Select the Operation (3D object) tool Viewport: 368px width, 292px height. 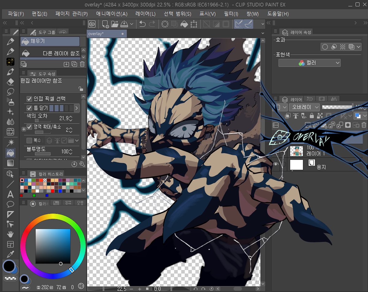10,174
